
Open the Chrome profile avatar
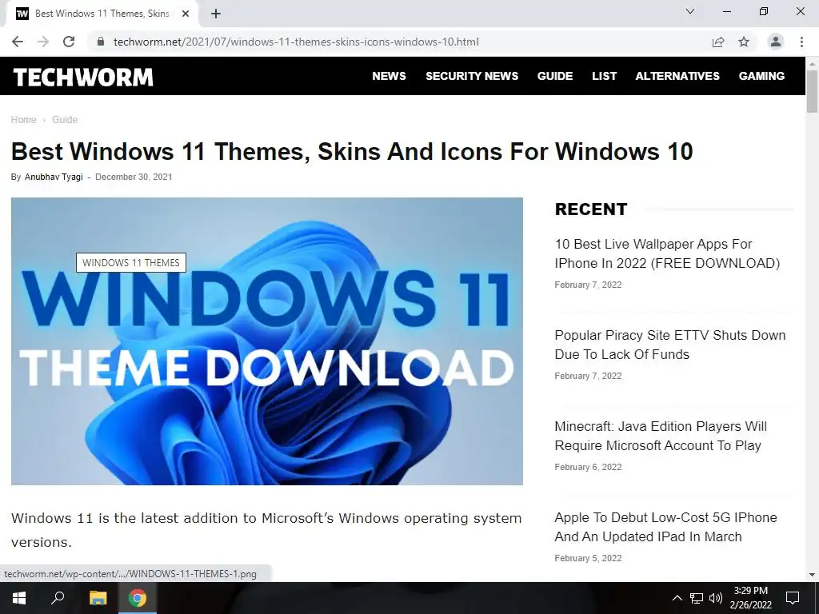tap(776, 42)
